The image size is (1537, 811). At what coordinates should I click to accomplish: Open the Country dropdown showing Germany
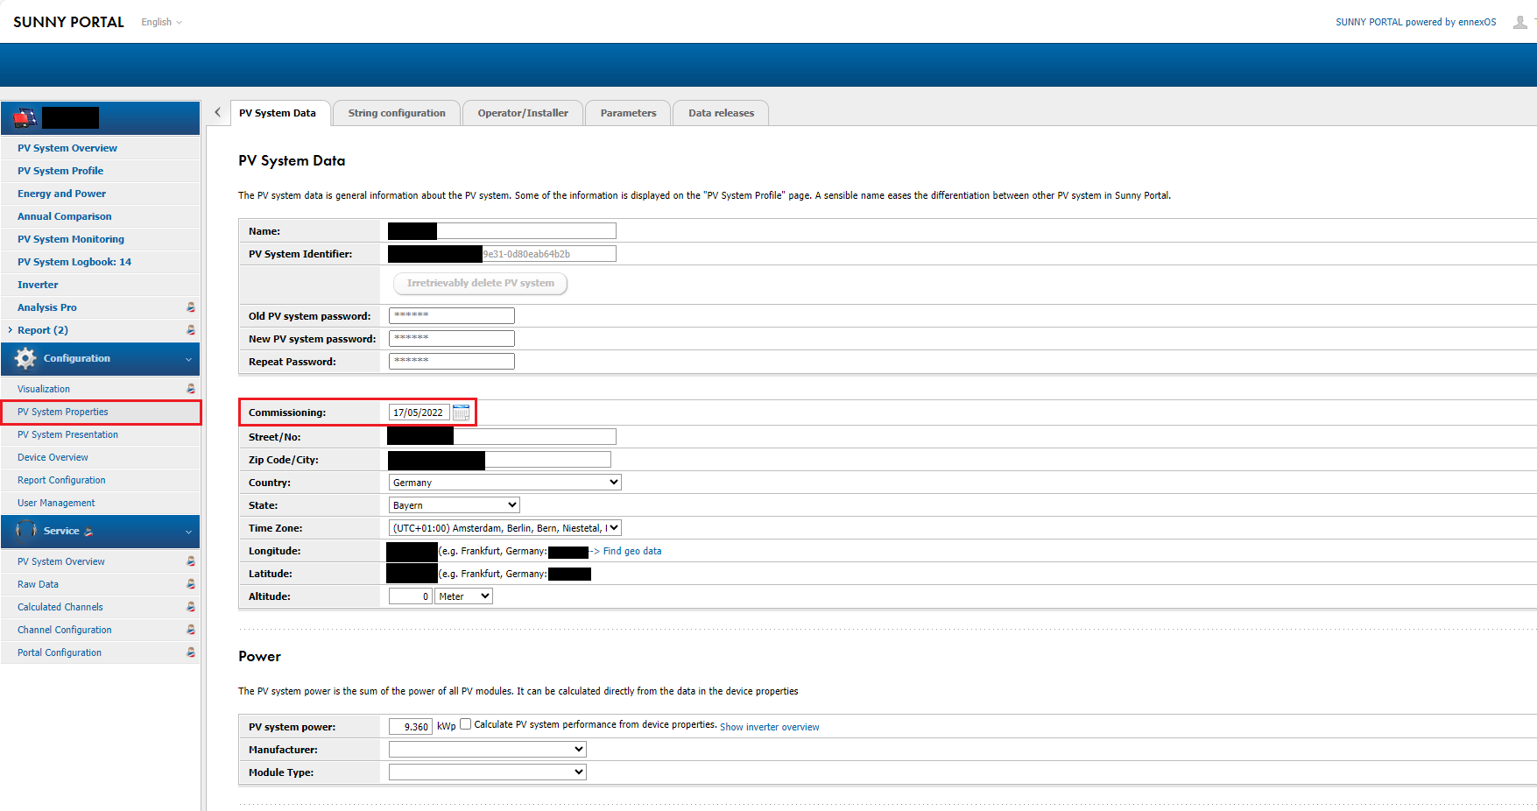pyautogui.click(x=504, y=483)
